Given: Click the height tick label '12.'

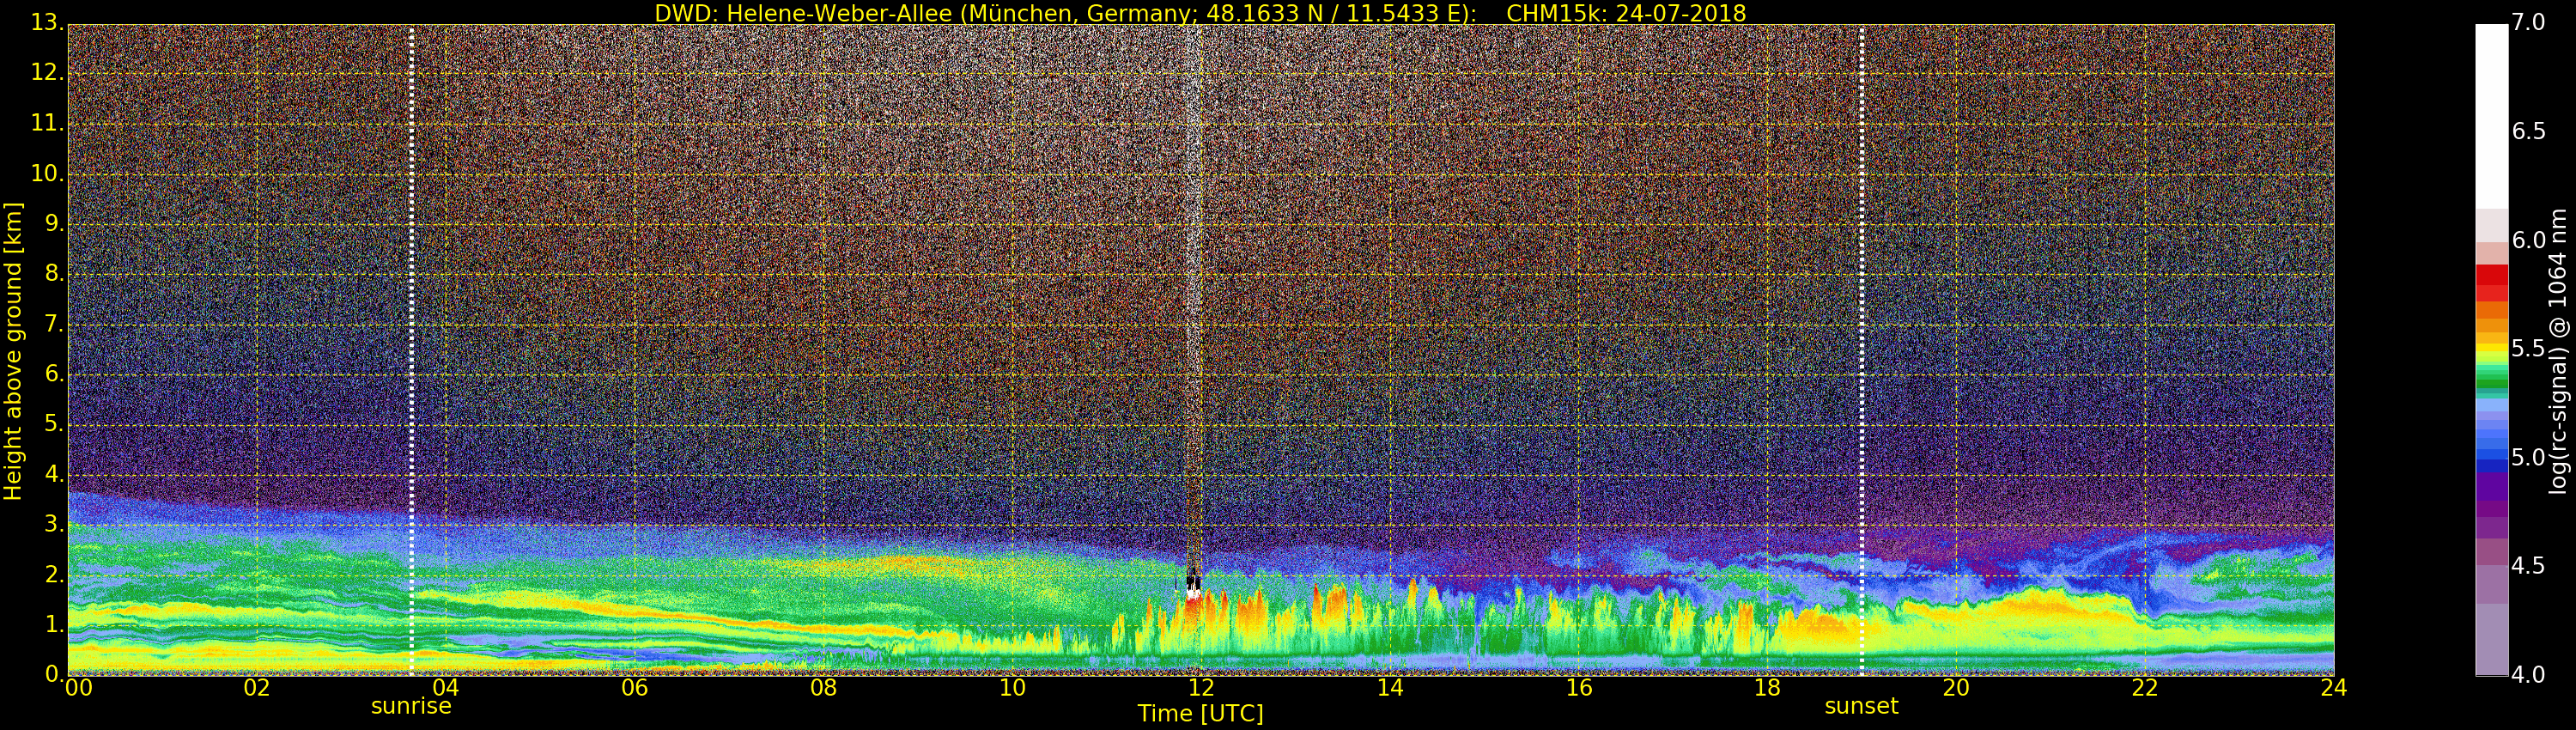Looking at the screenshot, I should coord(47,73).
